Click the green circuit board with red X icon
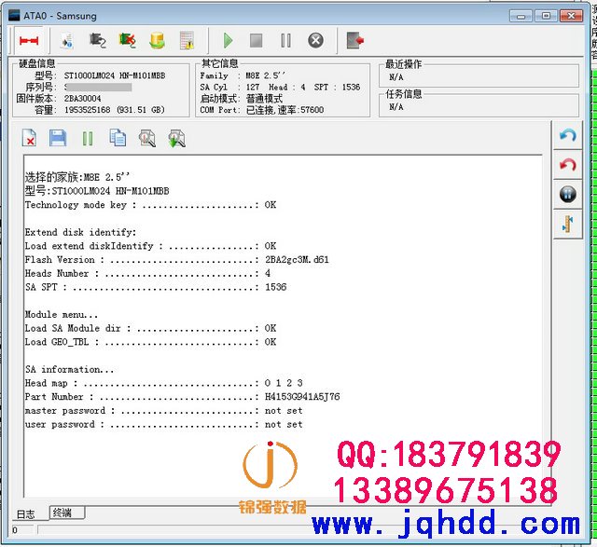 pyautogui.click(x=128, y=41)
